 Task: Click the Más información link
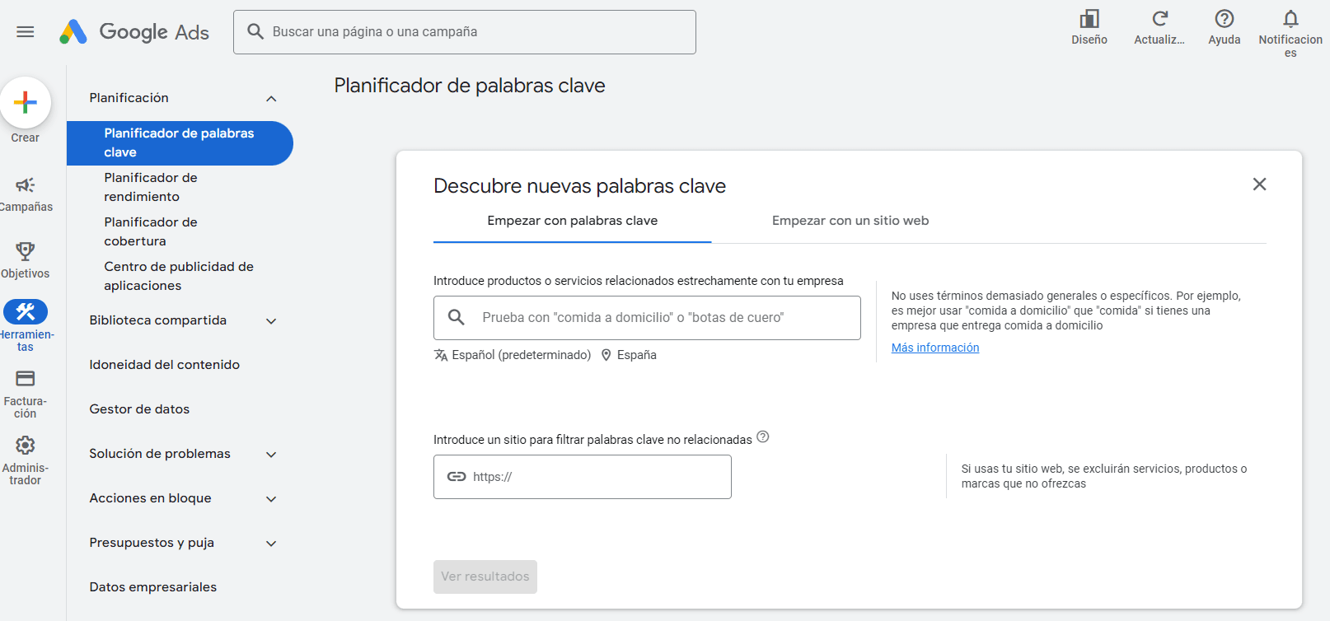935,348
